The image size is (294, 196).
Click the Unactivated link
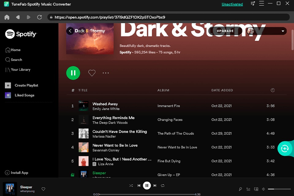(x=232, y=4)
